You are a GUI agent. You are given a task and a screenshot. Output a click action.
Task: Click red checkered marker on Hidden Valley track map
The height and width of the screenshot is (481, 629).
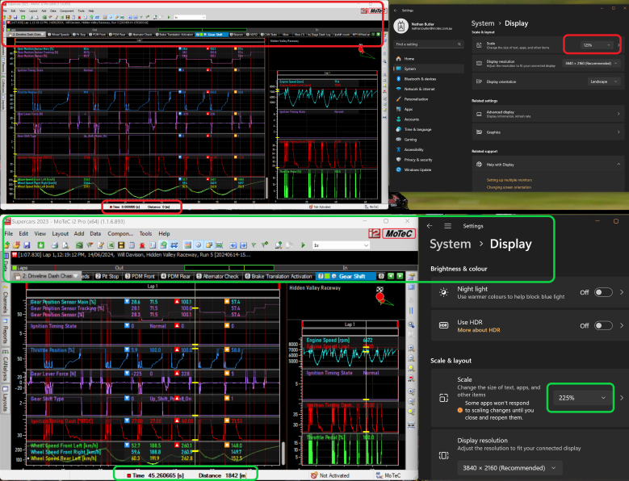pos(379,297)
